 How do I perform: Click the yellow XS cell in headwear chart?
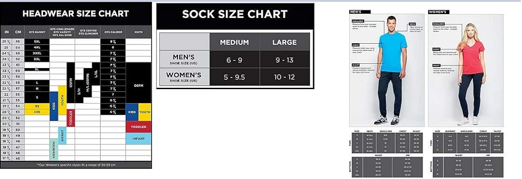coord(37,106)
